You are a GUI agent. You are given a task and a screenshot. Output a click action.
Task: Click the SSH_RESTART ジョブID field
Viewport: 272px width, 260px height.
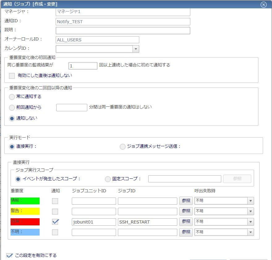pyautogui.click(x=147, y=222)
